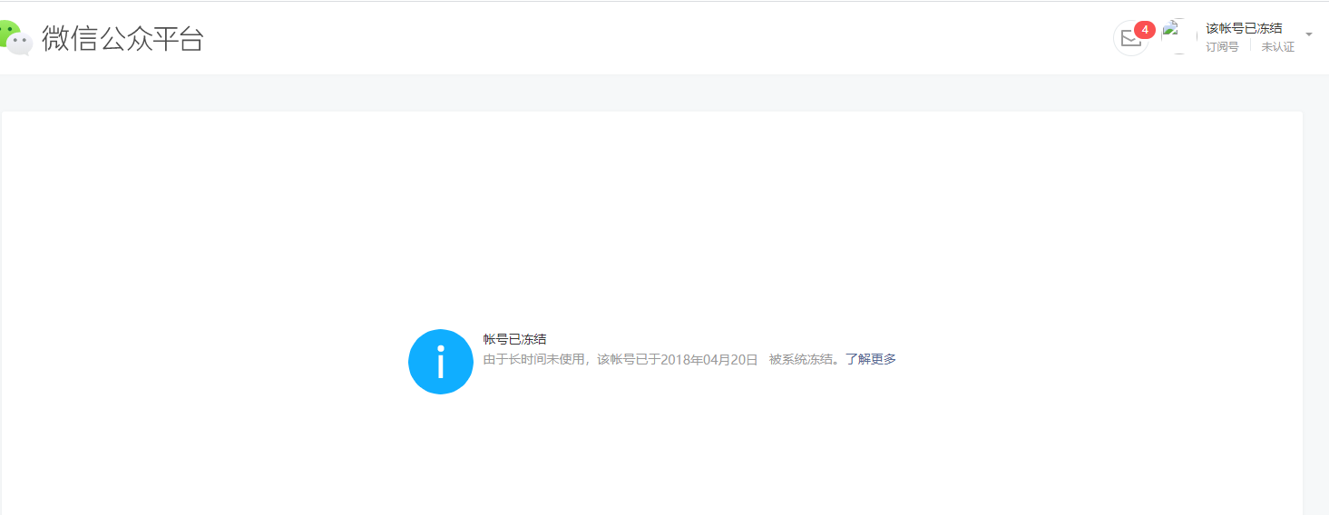
Task: Click the 订阅号 account type label
Action: (1222, 47)
